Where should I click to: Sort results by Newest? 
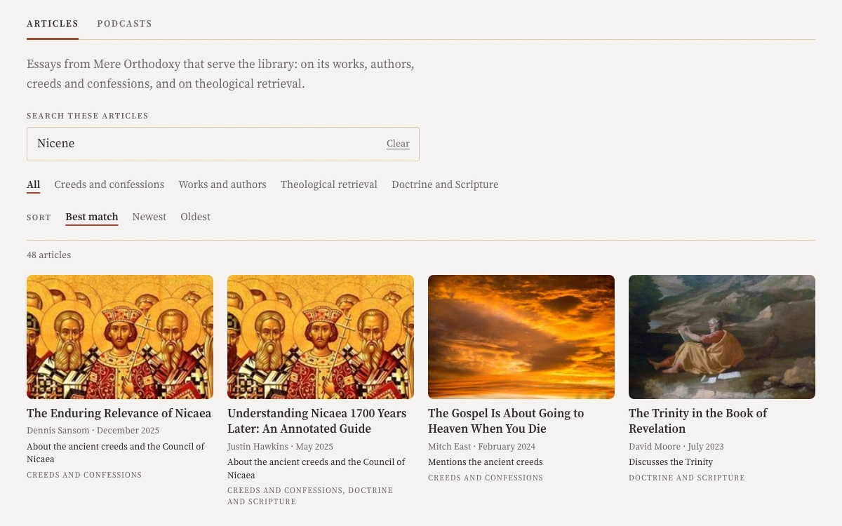tap(149, 217)
